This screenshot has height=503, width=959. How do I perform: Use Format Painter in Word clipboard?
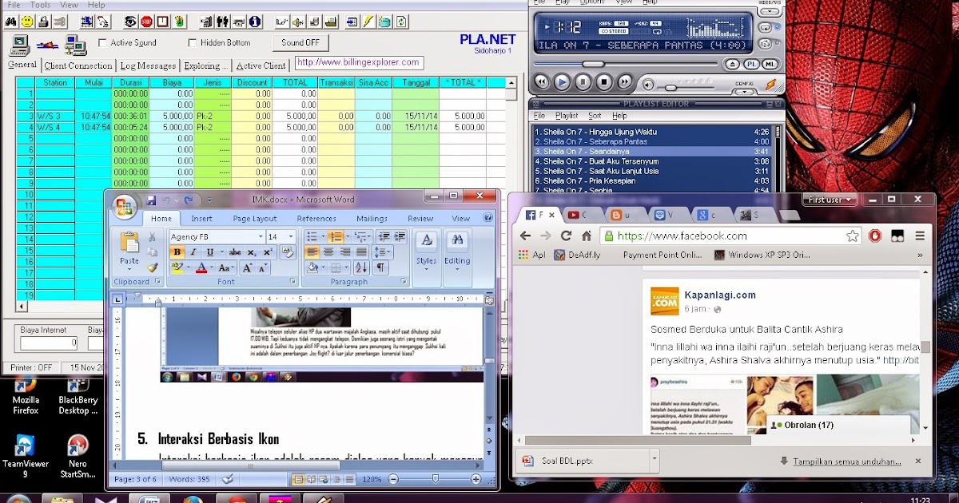click(x=153, y=267)
